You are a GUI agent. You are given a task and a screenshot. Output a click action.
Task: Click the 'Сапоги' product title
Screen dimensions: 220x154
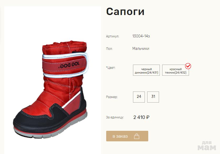[125, 12]
